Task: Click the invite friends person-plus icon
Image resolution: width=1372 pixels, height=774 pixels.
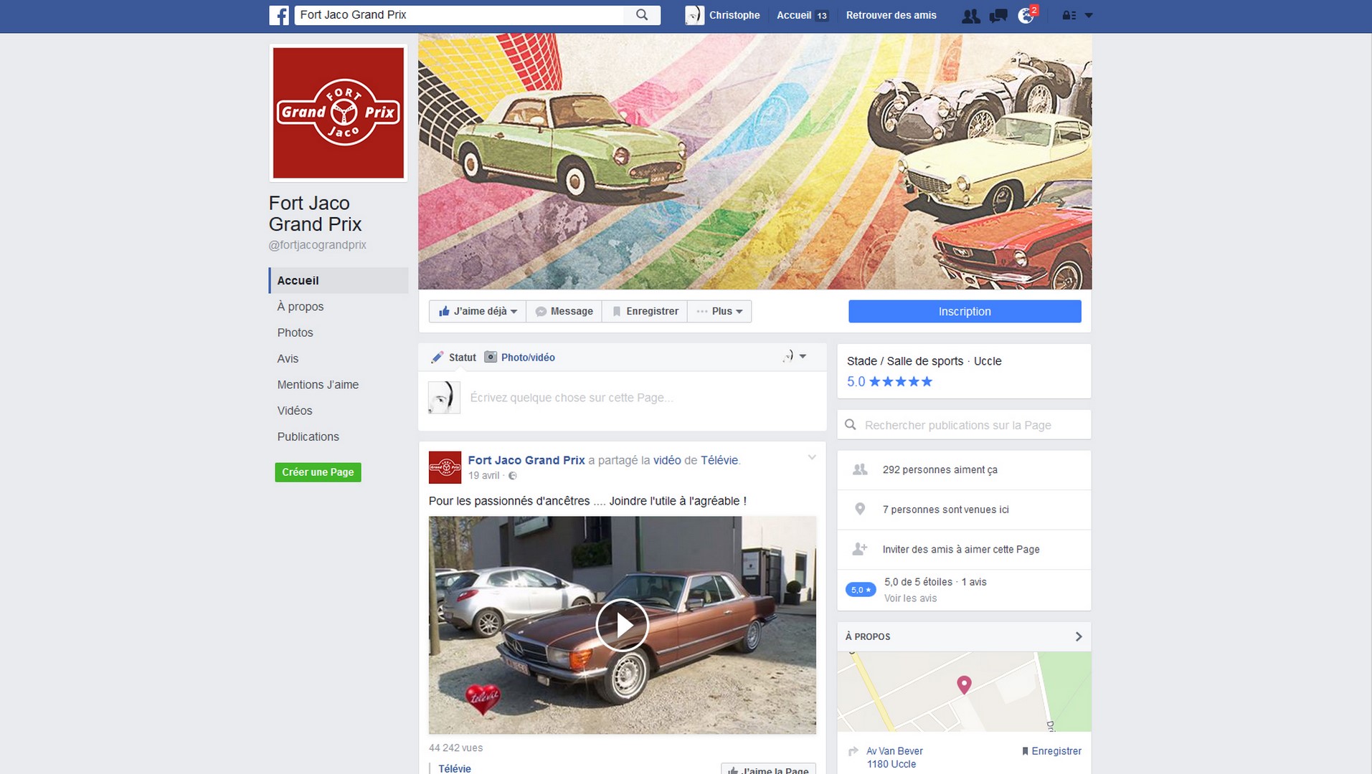Action: coord(859,549)
